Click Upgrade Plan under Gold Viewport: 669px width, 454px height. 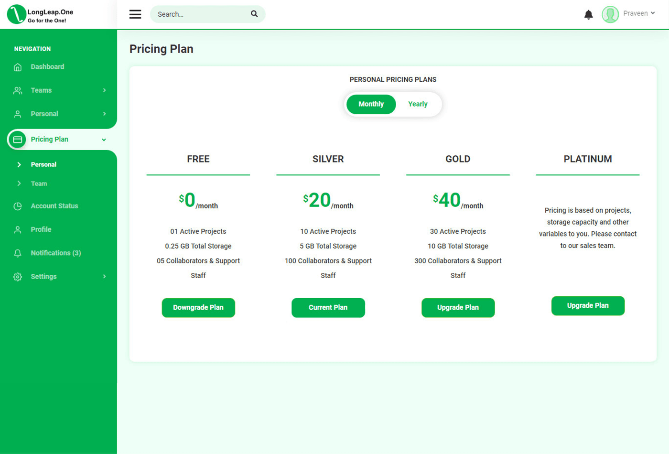tap(458, 308)
